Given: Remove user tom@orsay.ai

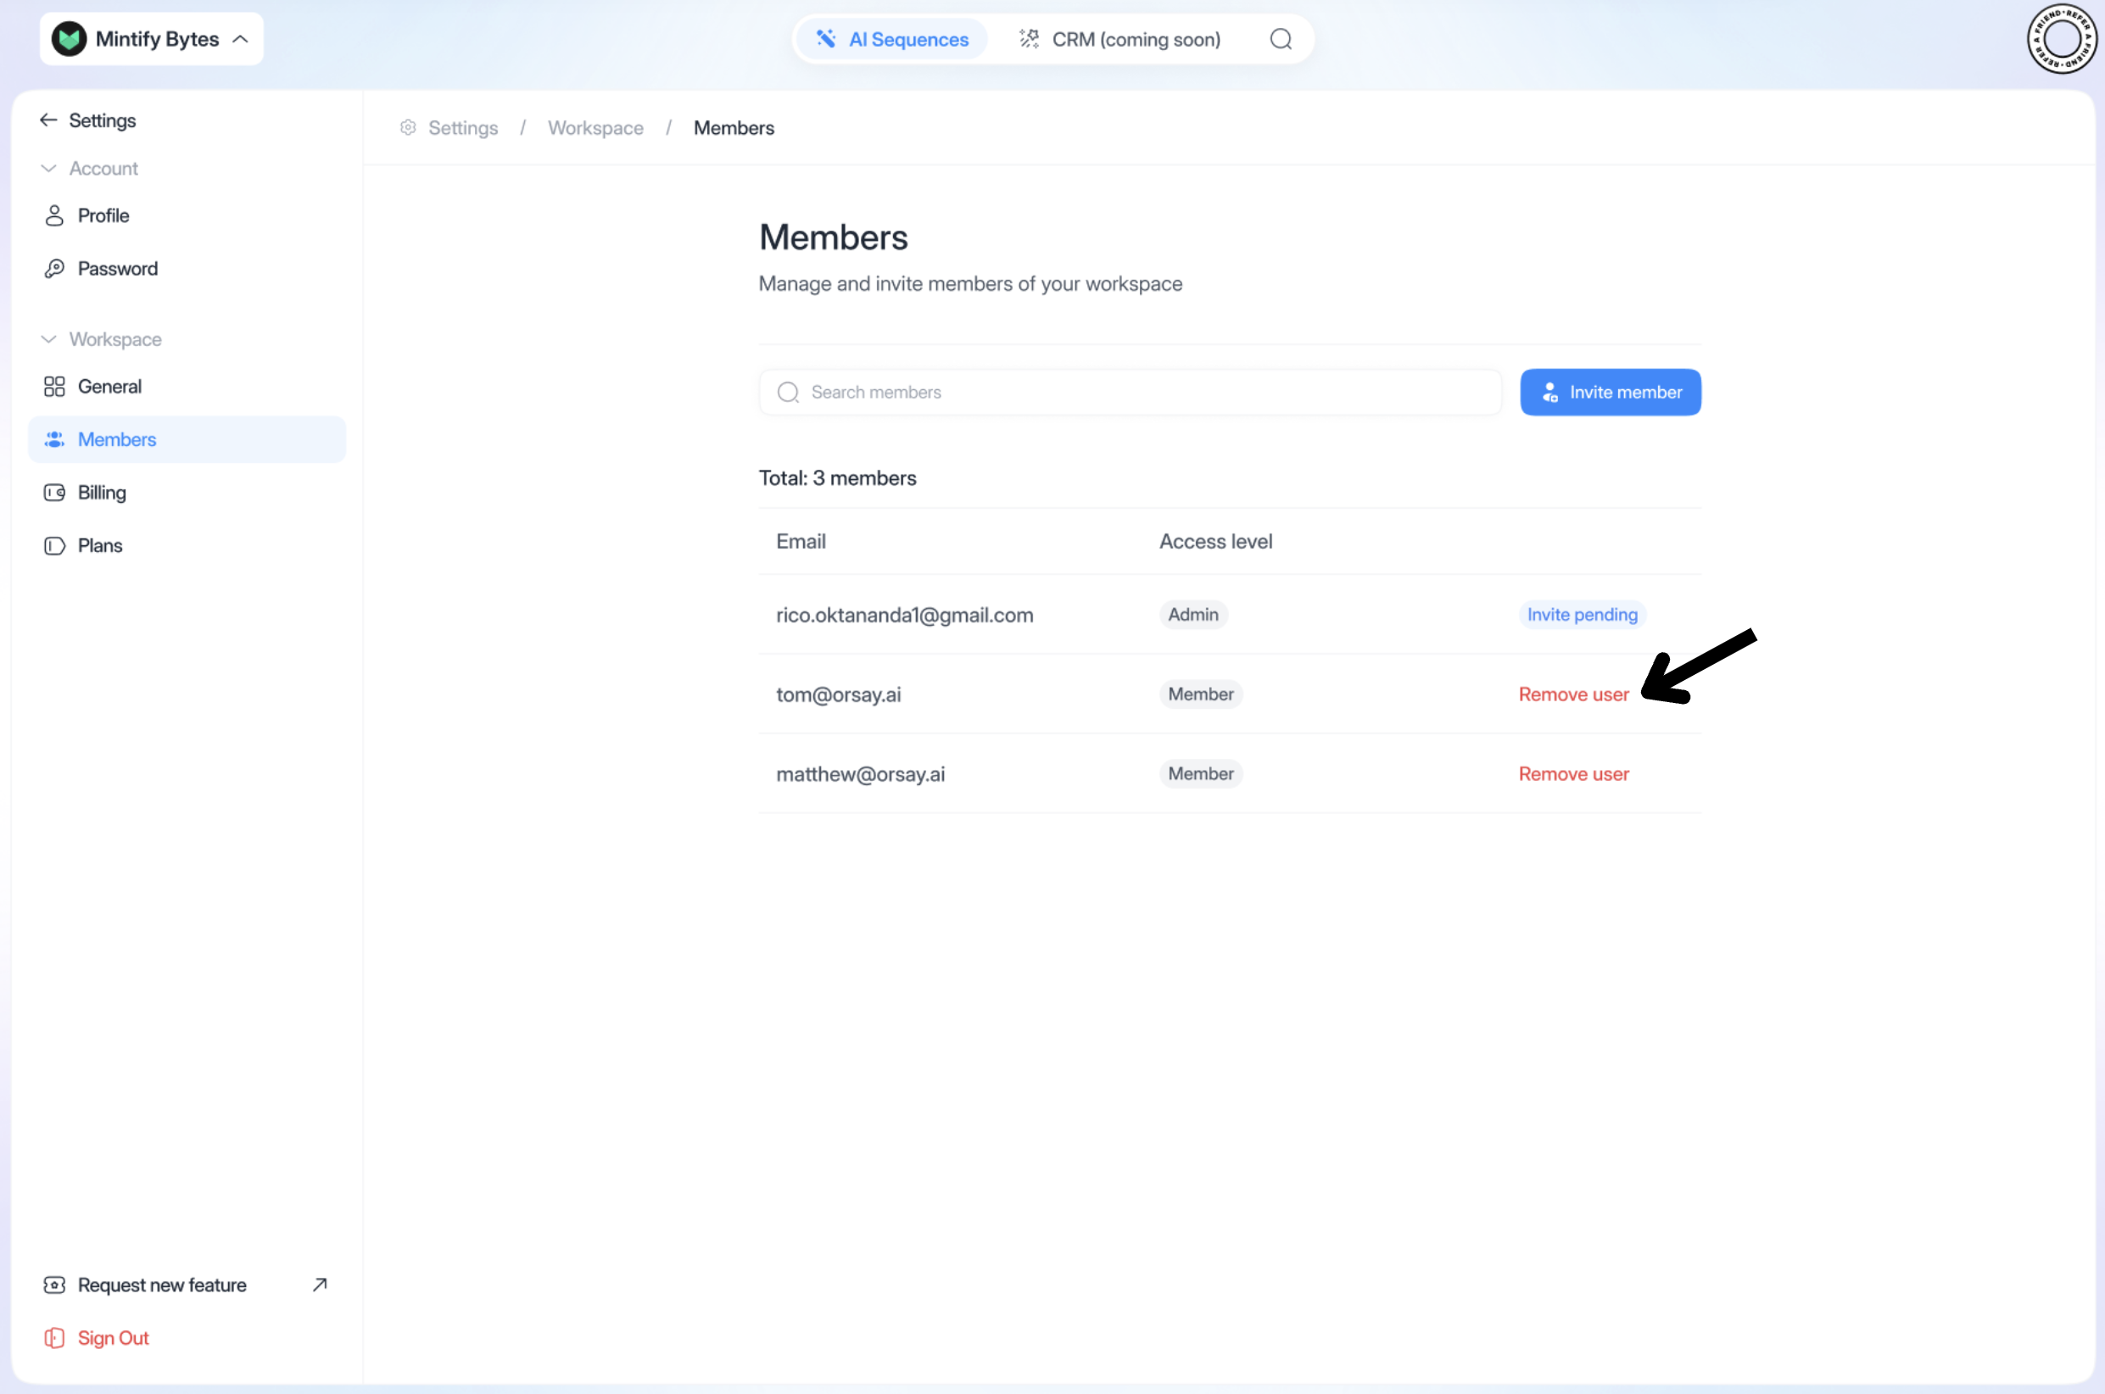Looking at the screenshot, I should tap(1572, 694).
